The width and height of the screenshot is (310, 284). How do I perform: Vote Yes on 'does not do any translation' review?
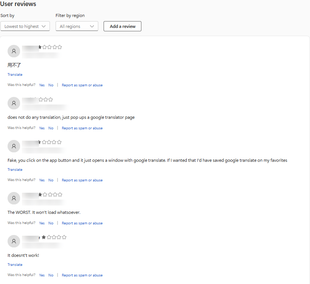tap(42, 128)
